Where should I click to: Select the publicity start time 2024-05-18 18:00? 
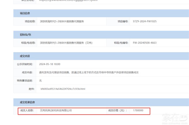[50, 64]
